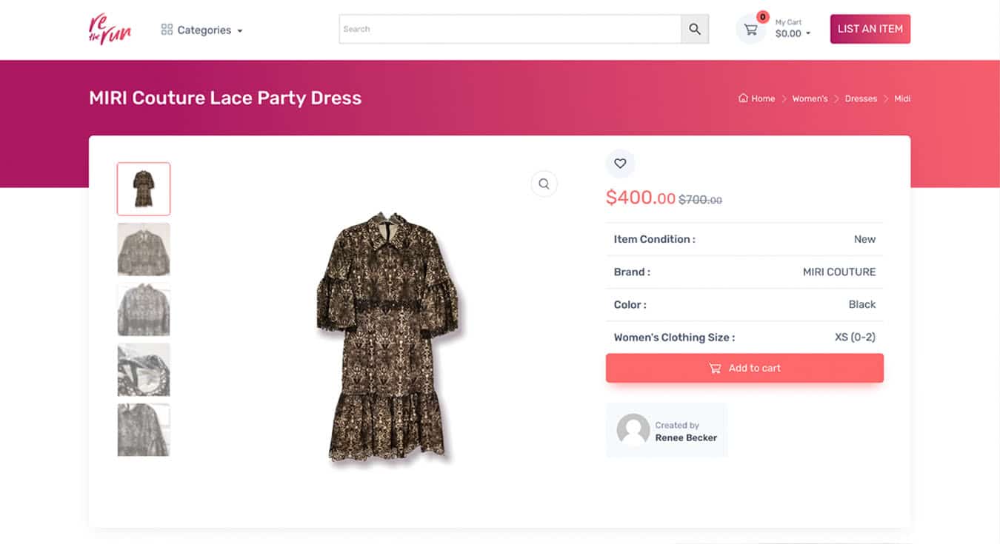Click the New item condition value
The width and height of the screenshot is (1000, 544).
864,239
